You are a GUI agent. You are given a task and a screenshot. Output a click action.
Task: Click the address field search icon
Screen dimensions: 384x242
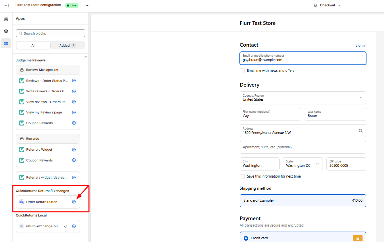(x=361, y=131)
